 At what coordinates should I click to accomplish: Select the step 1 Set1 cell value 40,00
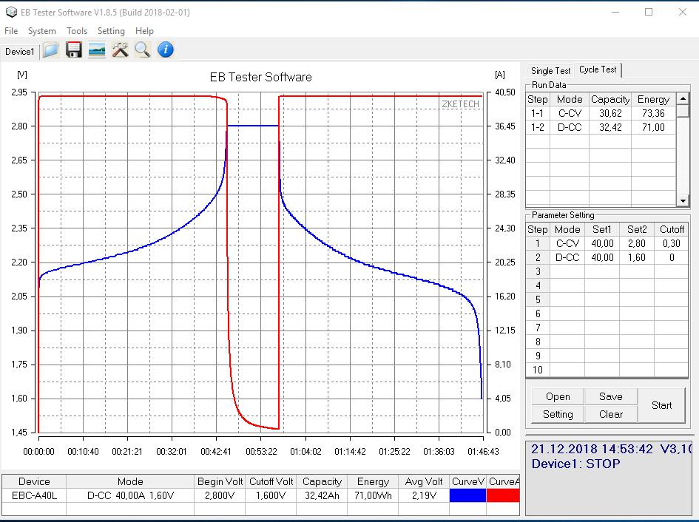coord(602,243)
